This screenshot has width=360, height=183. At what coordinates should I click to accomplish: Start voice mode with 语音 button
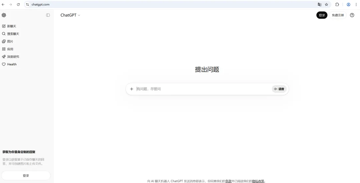(279, 89)
